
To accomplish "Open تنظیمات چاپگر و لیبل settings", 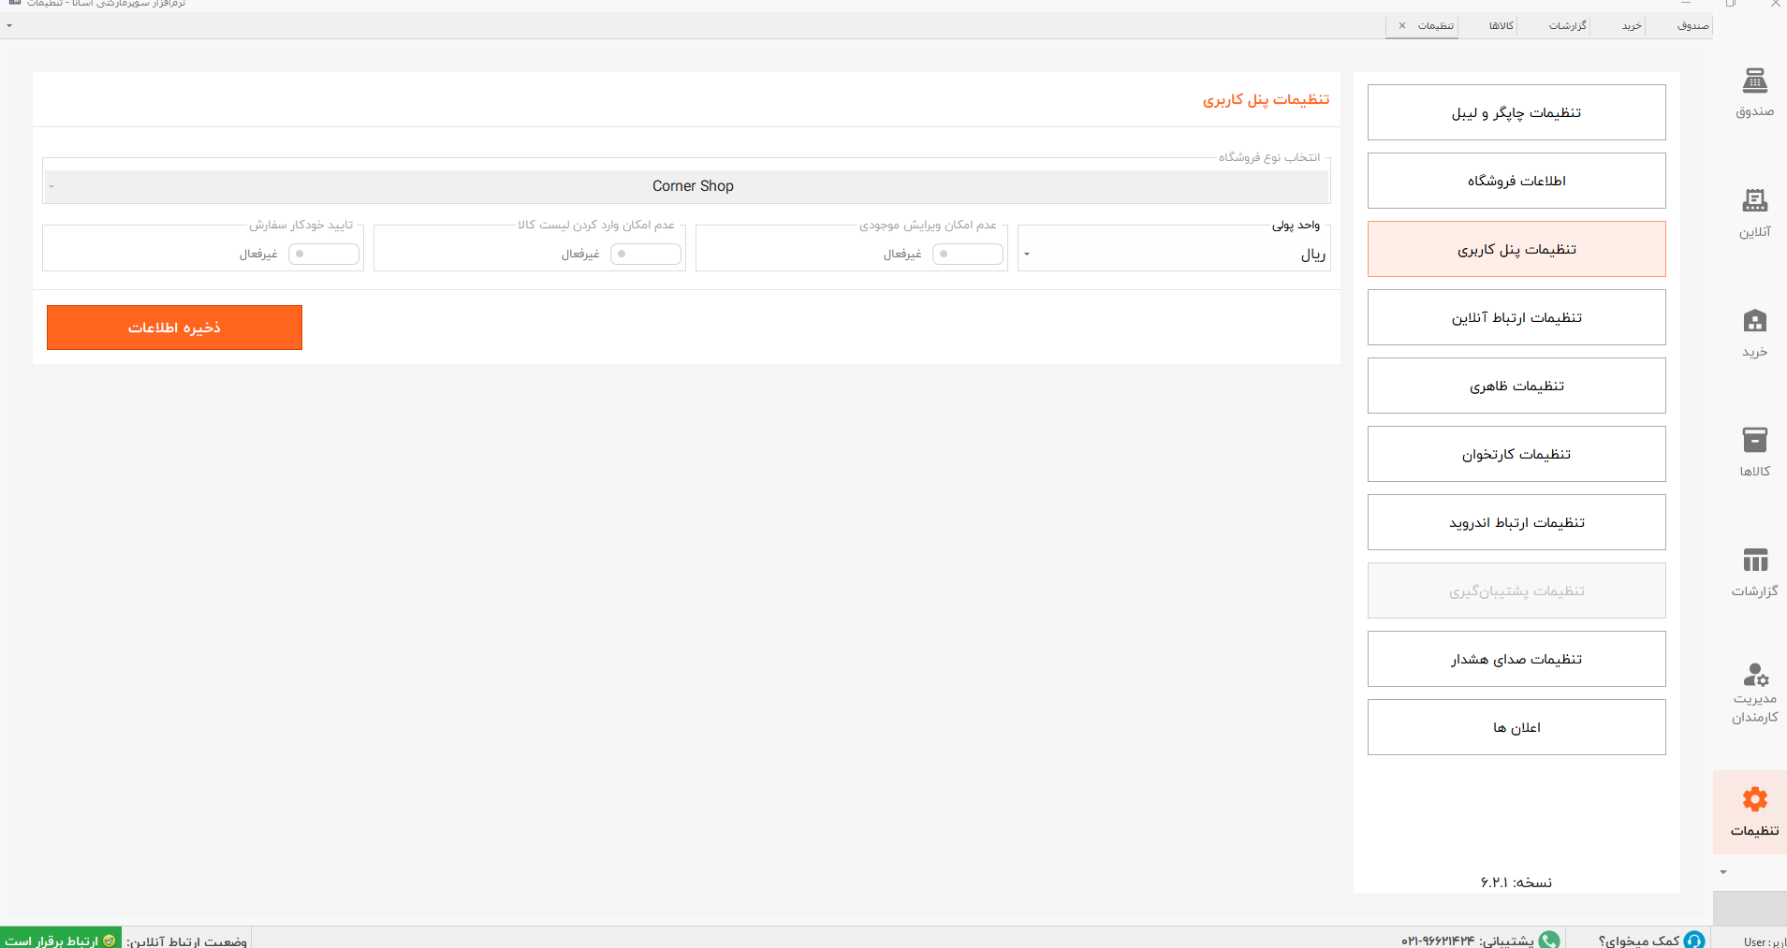I will [x=1516, y=112].
